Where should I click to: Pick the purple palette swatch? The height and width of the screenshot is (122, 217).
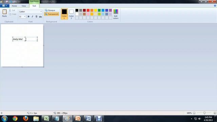tap(111, 10)
